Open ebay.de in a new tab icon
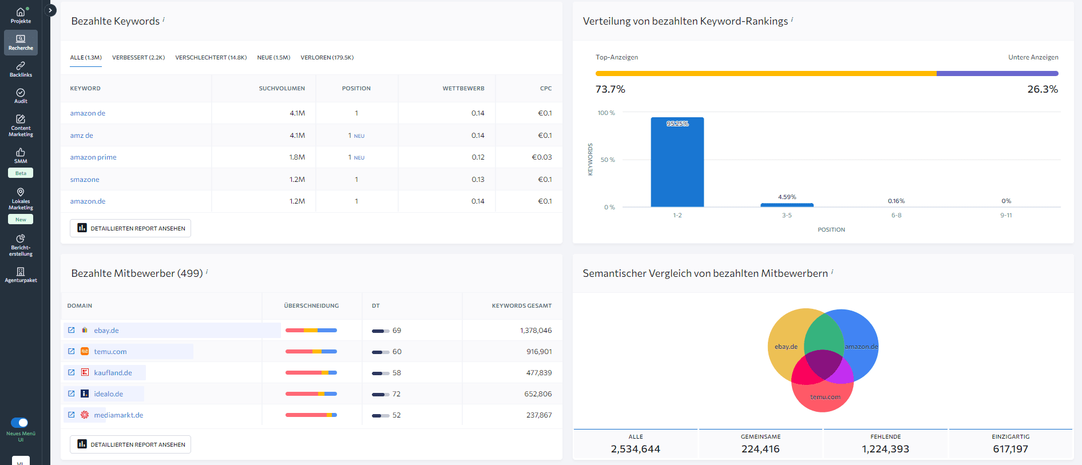 click(x=72, y=330)
